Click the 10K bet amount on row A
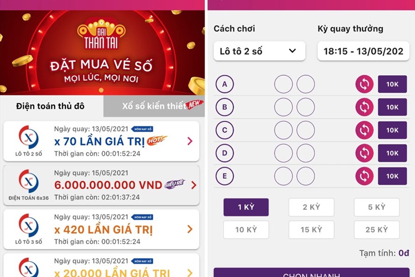This screenshot has height=277, width=415. pyautogui.click(x=392, y=84)
